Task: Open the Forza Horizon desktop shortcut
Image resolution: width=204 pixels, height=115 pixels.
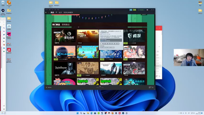Action: point(9,36)
